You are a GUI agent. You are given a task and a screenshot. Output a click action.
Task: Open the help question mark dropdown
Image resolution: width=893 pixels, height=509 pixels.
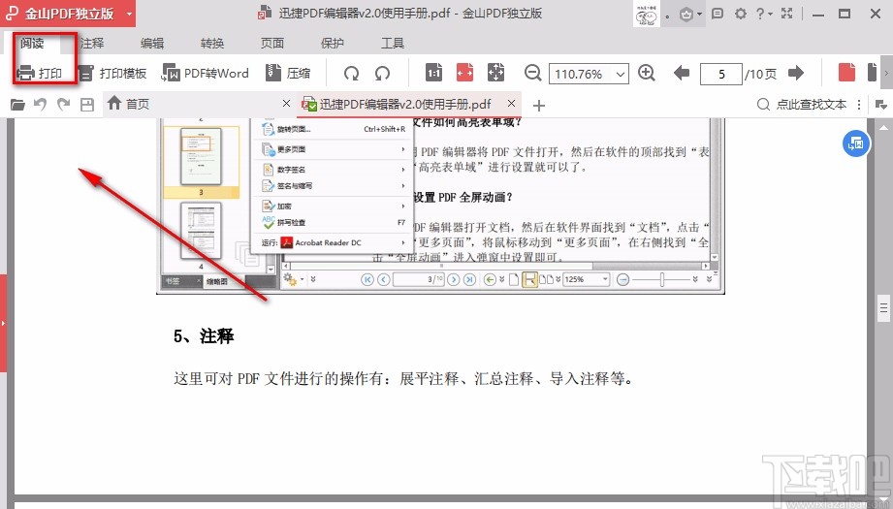point(764,14)
